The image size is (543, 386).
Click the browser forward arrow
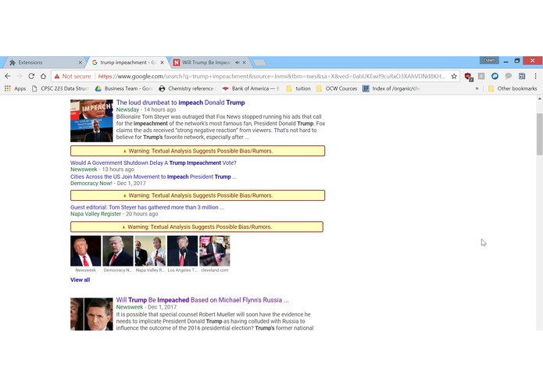20,76
